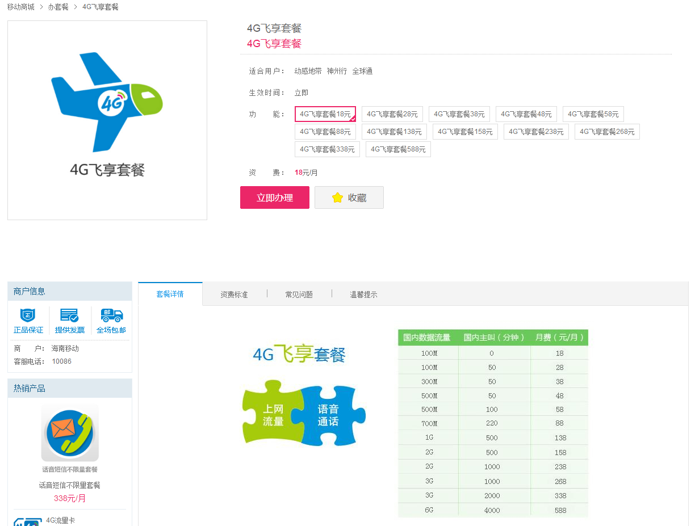Click the 海南移动 merchant name
This screenshot has height=526, width=695.
pyautogui.click(x=65, y=348)
